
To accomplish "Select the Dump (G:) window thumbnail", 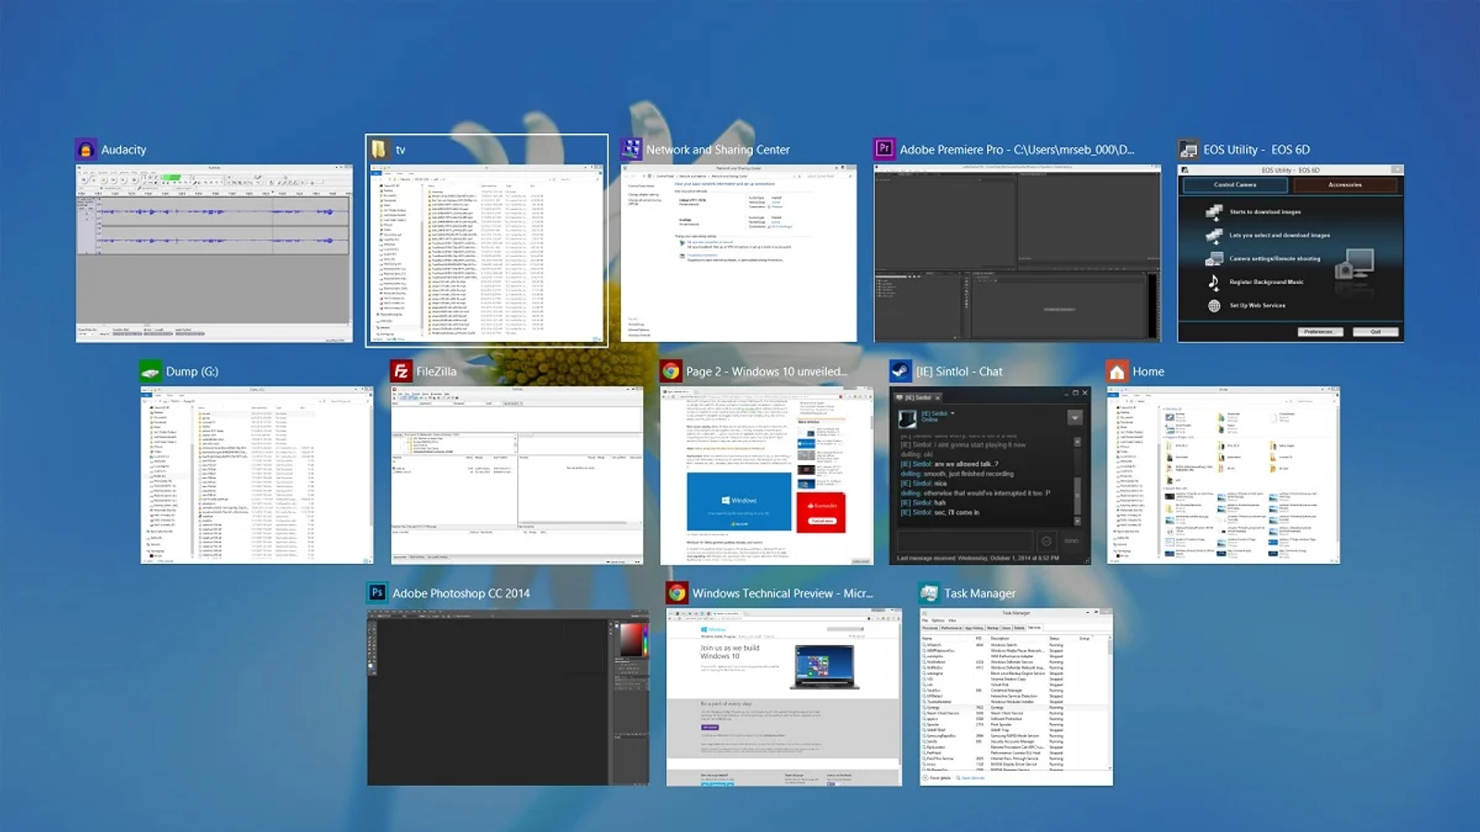I will [256, 475].
